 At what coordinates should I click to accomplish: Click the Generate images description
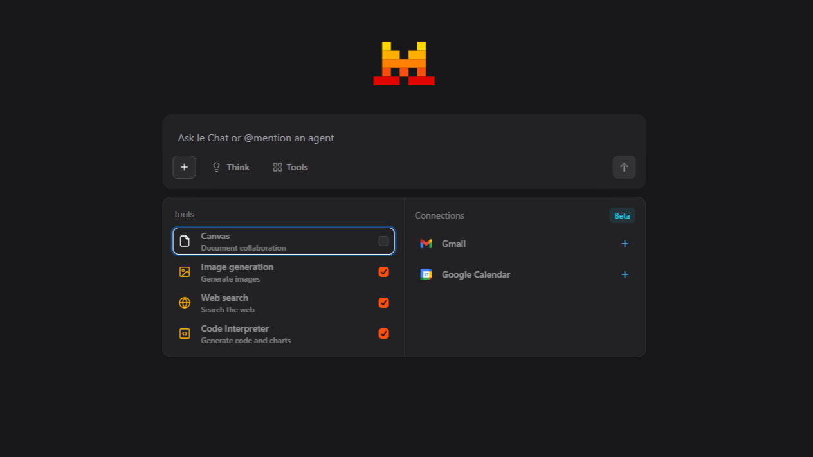coord(230,279)
